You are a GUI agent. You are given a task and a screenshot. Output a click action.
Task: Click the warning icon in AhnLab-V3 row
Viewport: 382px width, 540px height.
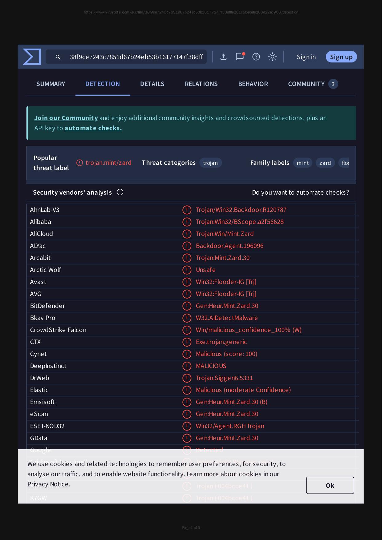pos(187,210)
